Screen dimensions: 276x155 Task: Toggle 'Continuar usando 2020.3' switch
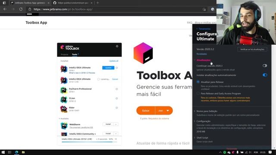[x=265, y=66]
